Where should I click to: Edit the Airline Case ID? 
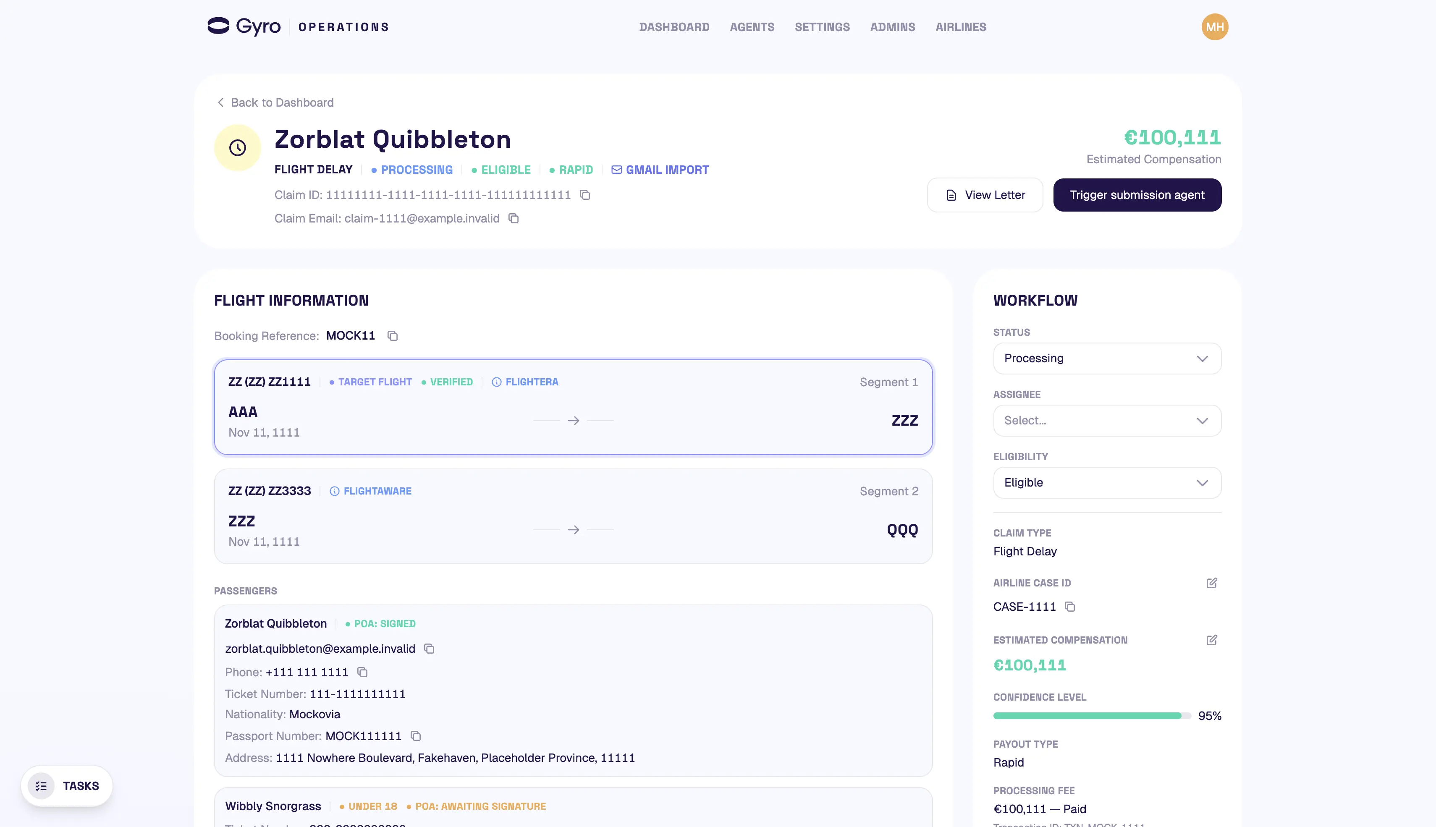(x=1211, y=584)
